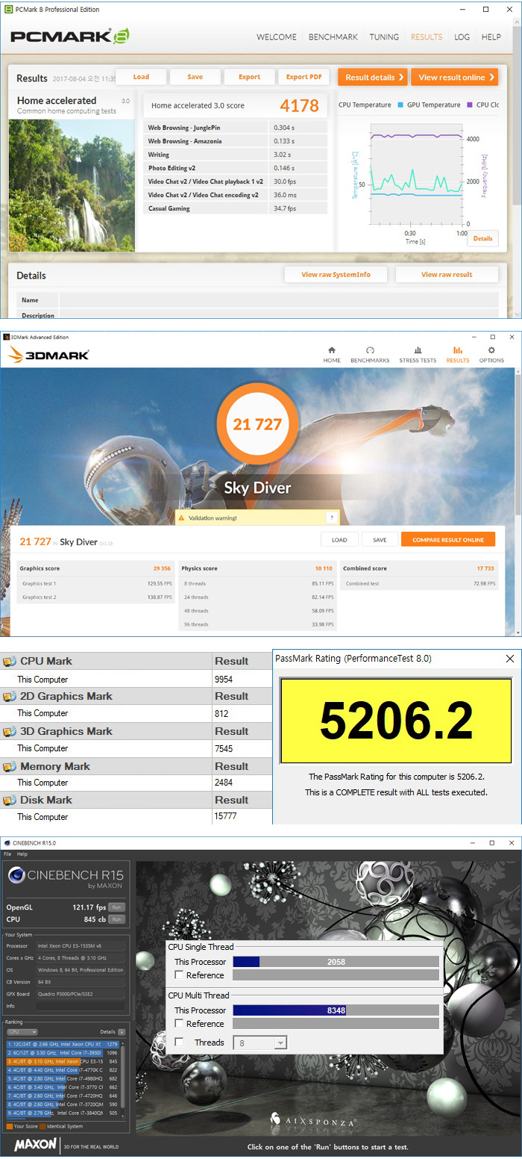Click the Export button in PCMark
522x1159 pixels.
[x=249, y=77]
